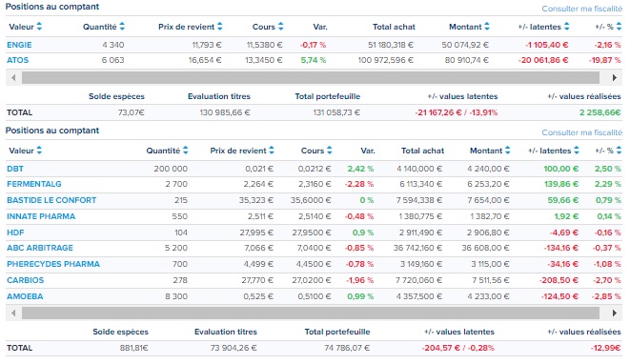The width and height of the screenshot is (630, 364).
Task: Select CARBIOS percentage -2,70 %
Action: 607,280
